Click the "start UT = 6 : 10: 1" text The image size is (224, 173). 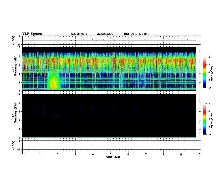click(137, 34)
